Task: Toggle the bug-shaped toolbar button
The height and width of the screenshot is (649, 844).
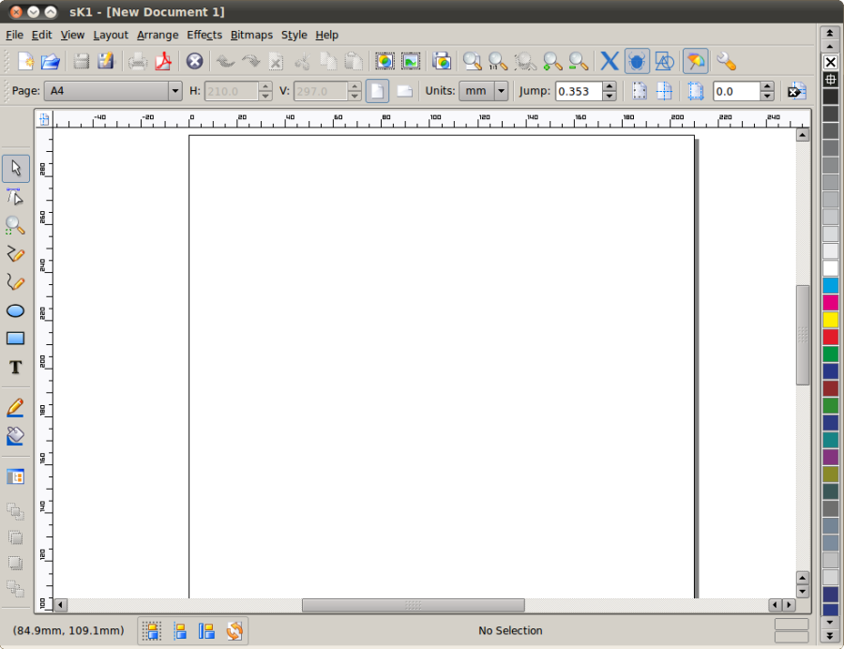Action: pos(637,61)
